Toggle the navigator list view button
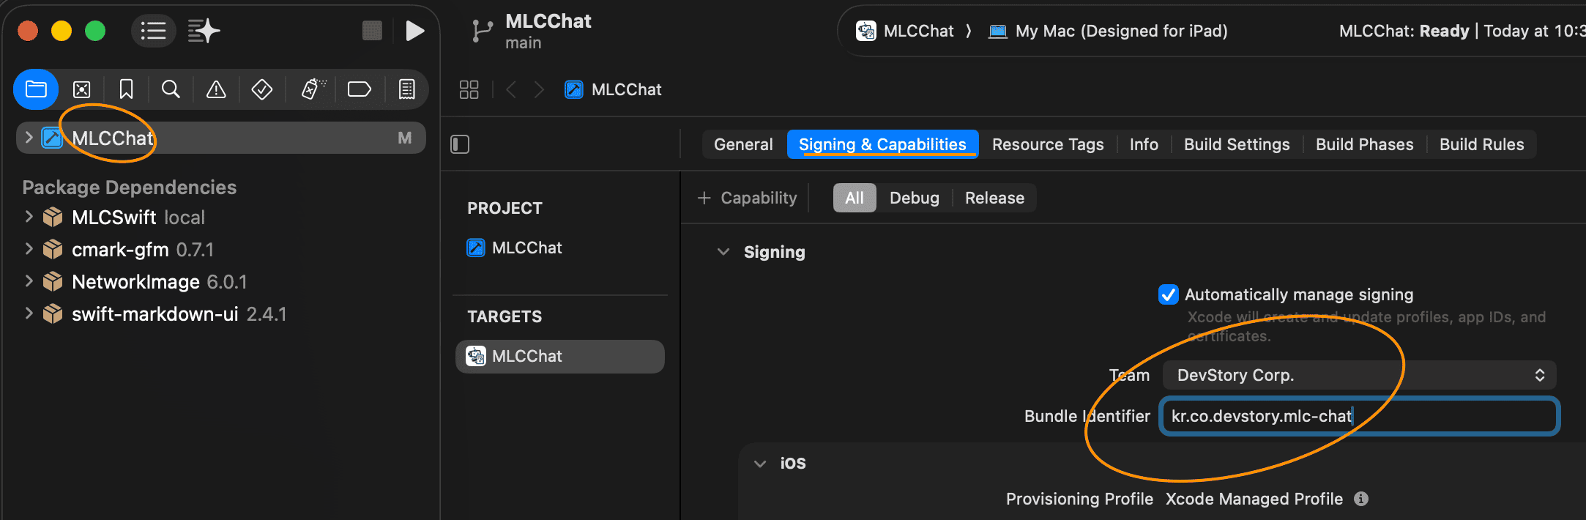Image resolution: width=1586 pixels, height=520 pixels. click(x=153, y=31)
